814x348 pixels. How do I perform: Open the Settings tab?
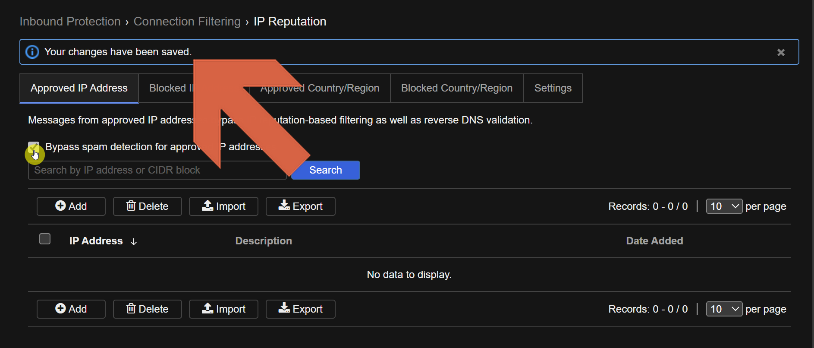[553, 88]
